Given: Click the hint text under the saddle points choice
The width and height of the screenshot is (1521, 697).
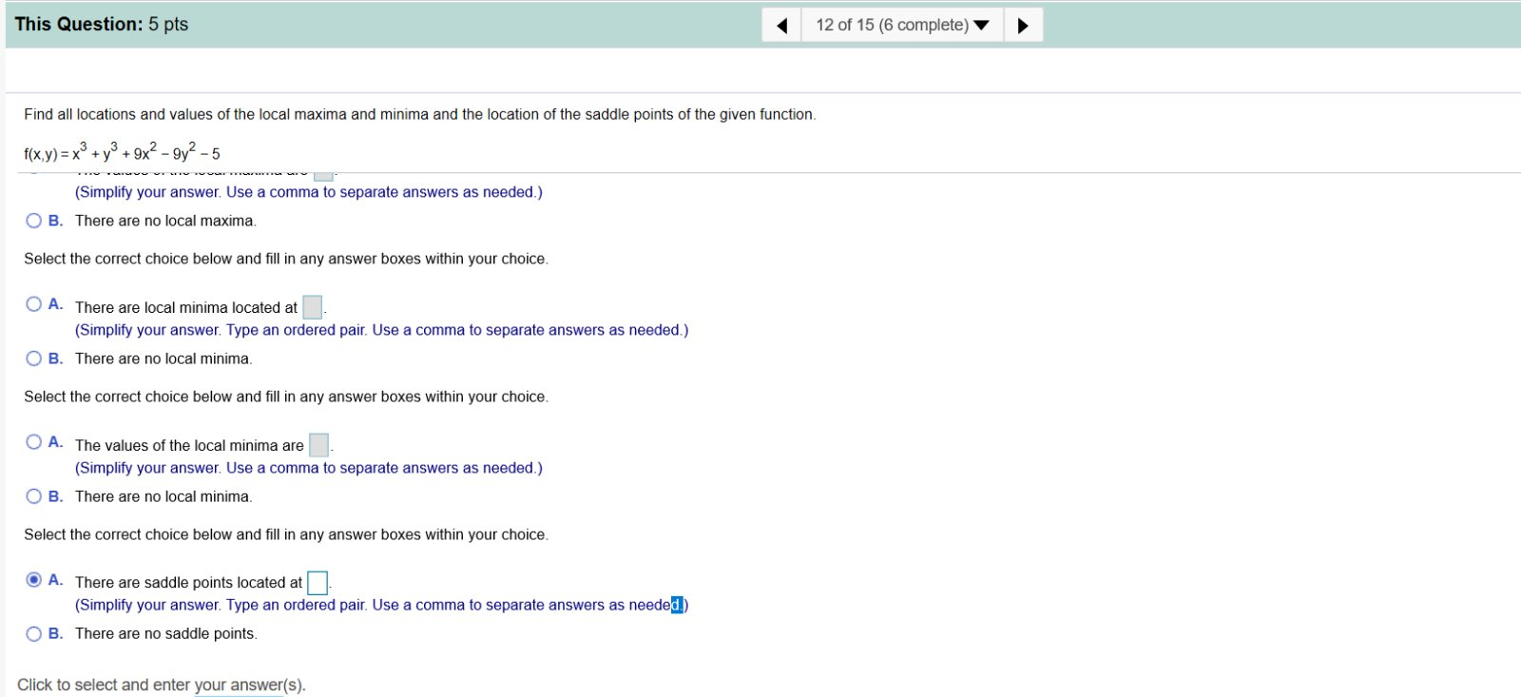Looking at the screenshot, I should (381, 605).
